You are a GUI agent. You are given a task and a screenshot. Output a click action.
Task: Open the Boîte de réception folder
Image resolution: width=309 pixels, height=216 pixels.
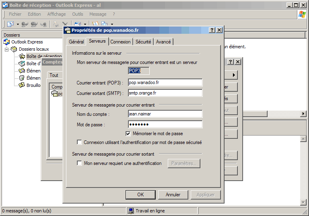[44, 56]
